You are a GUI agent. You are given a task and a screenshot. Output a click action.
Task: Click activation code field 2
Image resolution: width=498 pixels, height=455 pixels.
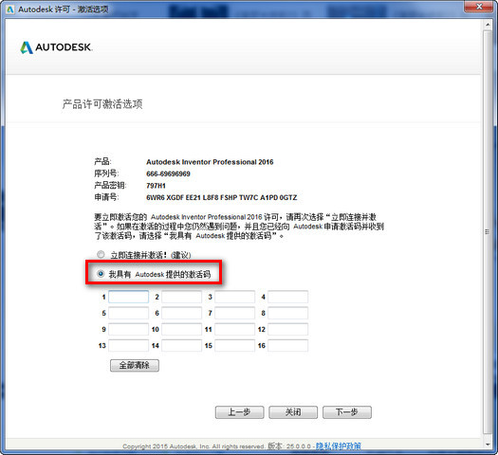tap(181, 297)
